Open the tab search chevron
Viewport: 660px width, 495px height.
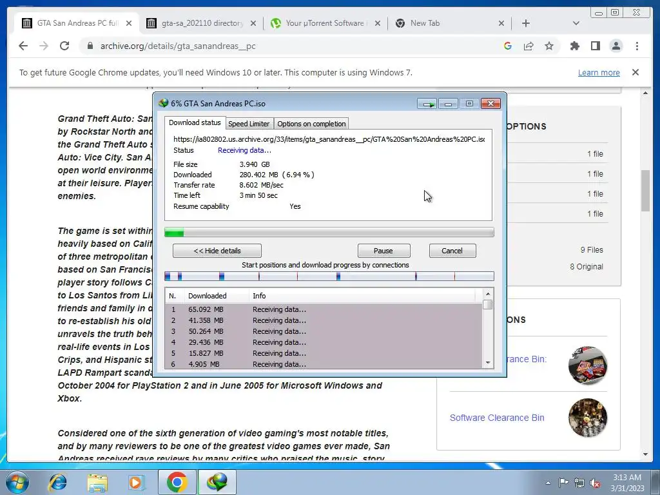[x=576, y=23]
